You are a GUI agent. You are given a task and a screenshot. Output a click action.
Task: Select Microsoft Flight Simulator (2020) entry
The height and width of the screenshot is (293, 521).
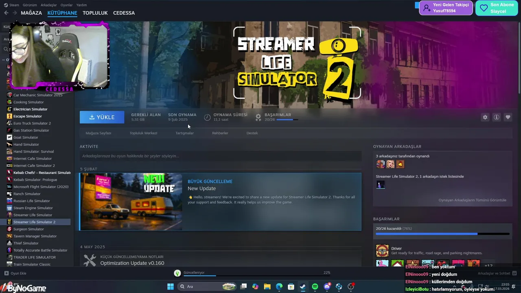click(x=41, y=187)
